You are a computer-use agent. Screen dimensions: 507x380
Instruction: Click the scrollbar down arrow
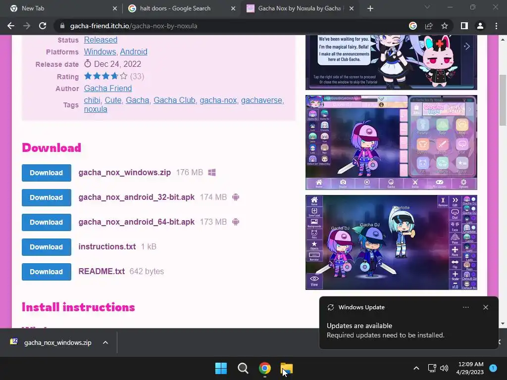click(x=503, y=324)
